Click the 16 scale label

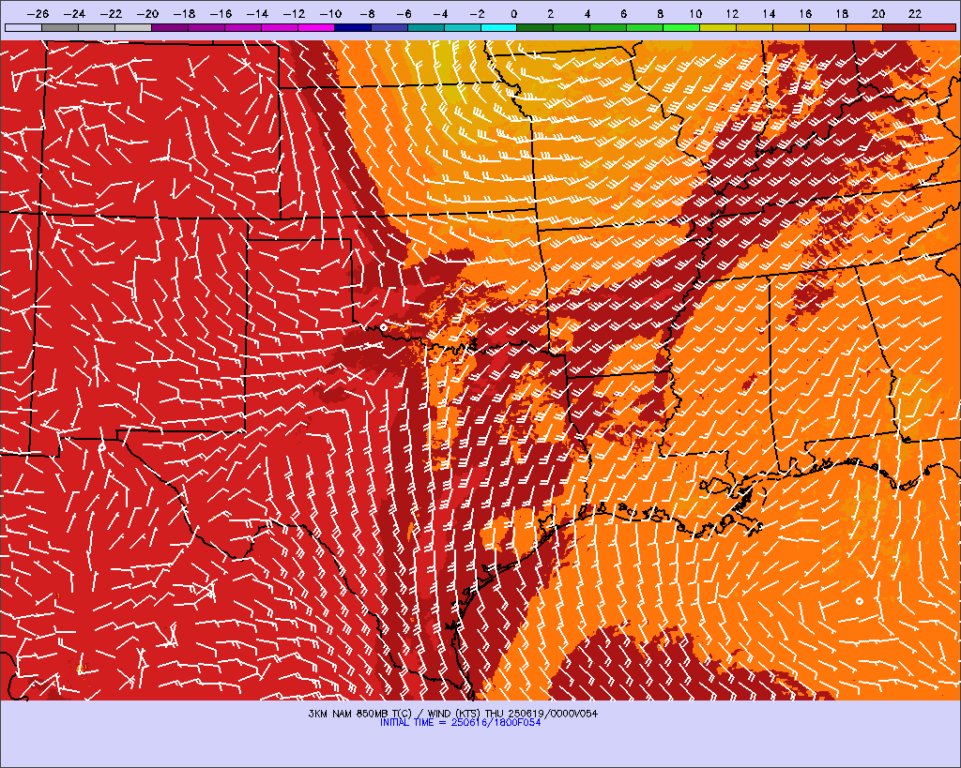pyautogui.click(x=805, y=13)
